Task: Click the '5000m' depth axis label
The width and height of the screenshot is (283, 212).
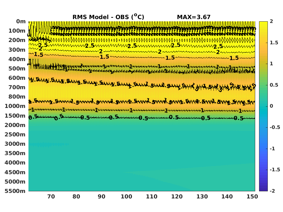Action: click(15, 182)
